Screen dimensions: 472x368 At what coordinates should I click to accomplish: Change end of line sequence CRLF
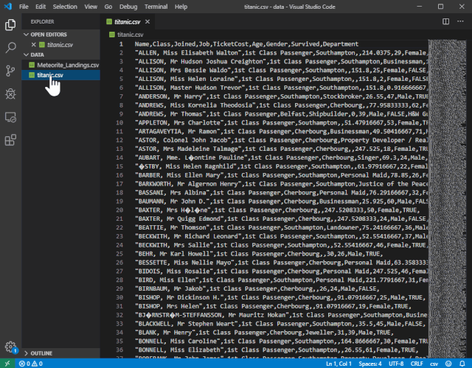[x=417, y=364]
